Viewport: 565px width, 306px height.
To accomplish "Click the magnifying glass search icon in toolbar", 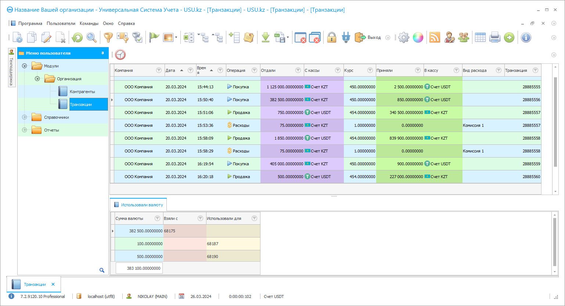I will [x=91, y=37].
